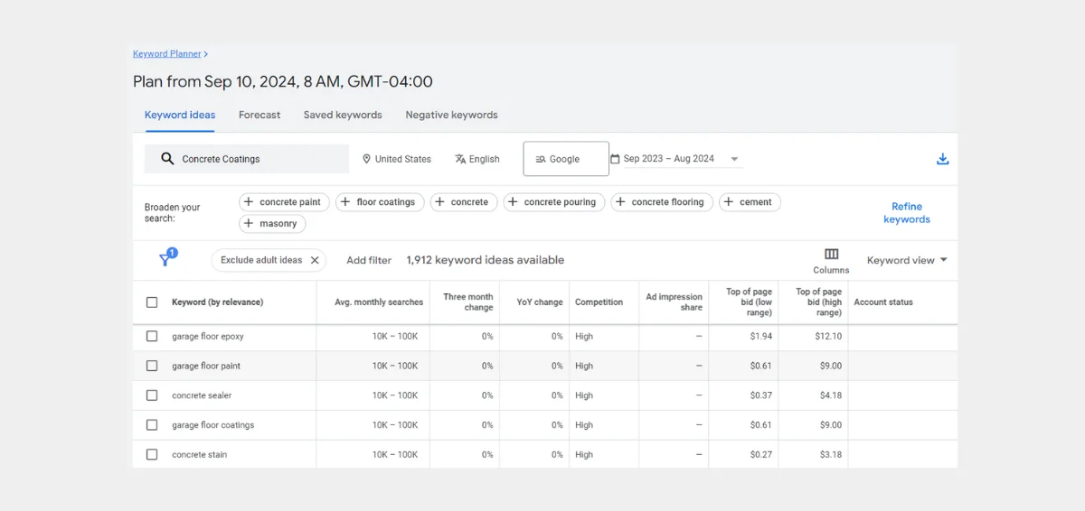Viewport: 1085px width, 511px height.
Task: Sort by YoY change column
Action: pyautogui.click(x=540, y=302)
